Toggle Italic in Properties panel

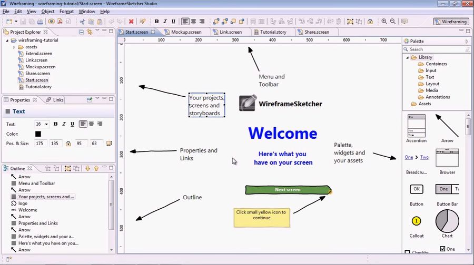pyautogui.click(x=64, y=124)
